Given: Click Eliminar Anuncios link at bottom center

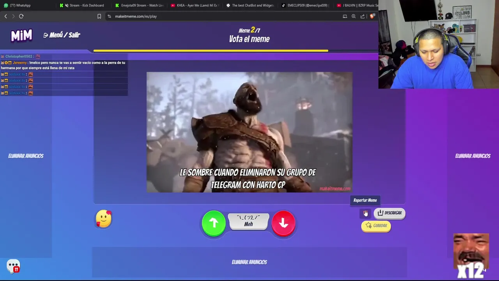Looking at the screenshot, I should 249,262.
